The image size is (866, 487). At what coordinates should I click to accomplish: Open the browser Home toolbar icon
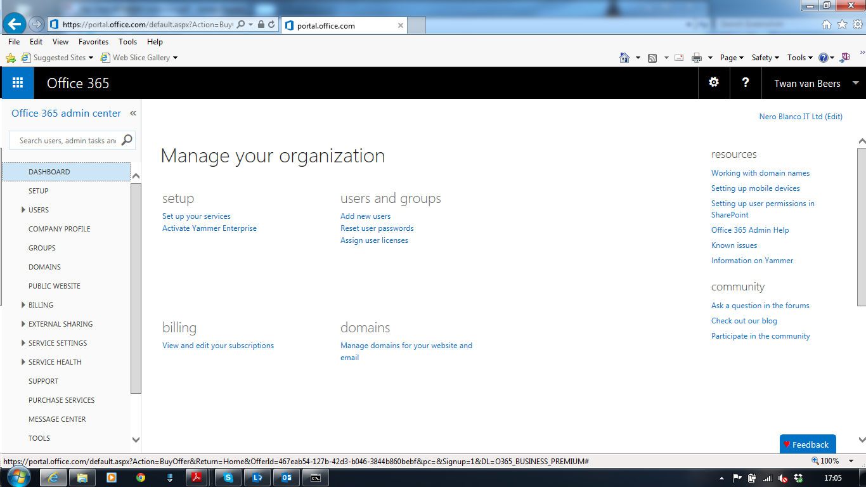coord(624,58)
